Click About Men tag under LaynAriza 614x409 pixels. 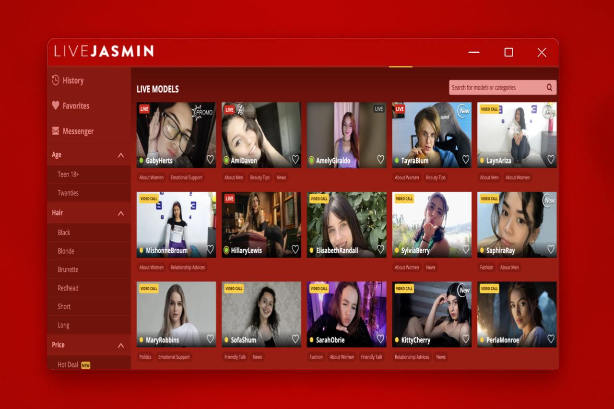click(489, 177)
